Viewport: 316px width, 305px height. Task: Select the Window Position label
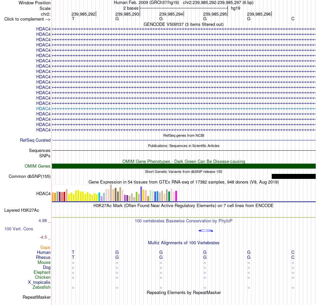coord(35,3)
